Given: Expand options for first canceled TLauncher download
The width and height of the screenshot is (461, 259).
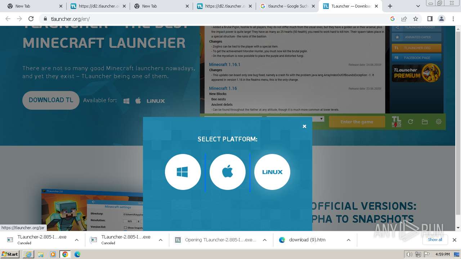Looking at the screenshot, I should point(77,240).
